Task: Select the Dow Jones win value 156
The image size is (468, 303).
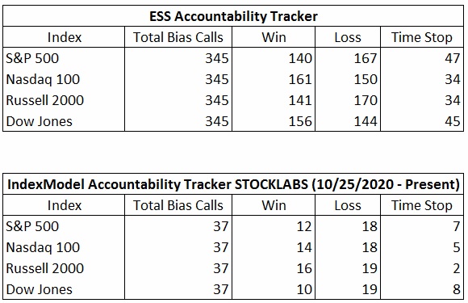Action: coord(300,121)
